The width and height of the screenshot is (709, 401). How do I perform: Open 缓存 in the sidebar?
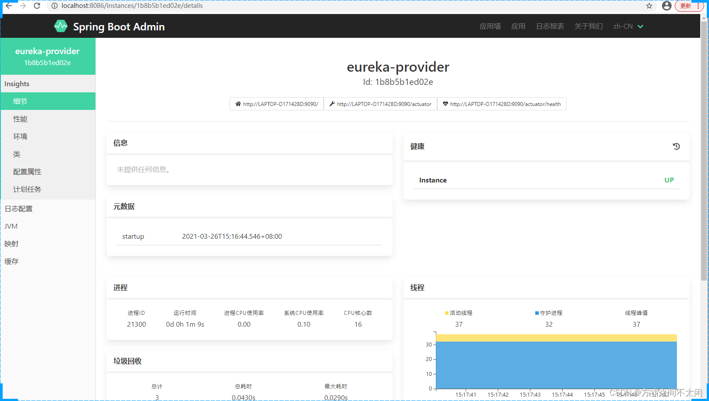click(x=48, y=261)
